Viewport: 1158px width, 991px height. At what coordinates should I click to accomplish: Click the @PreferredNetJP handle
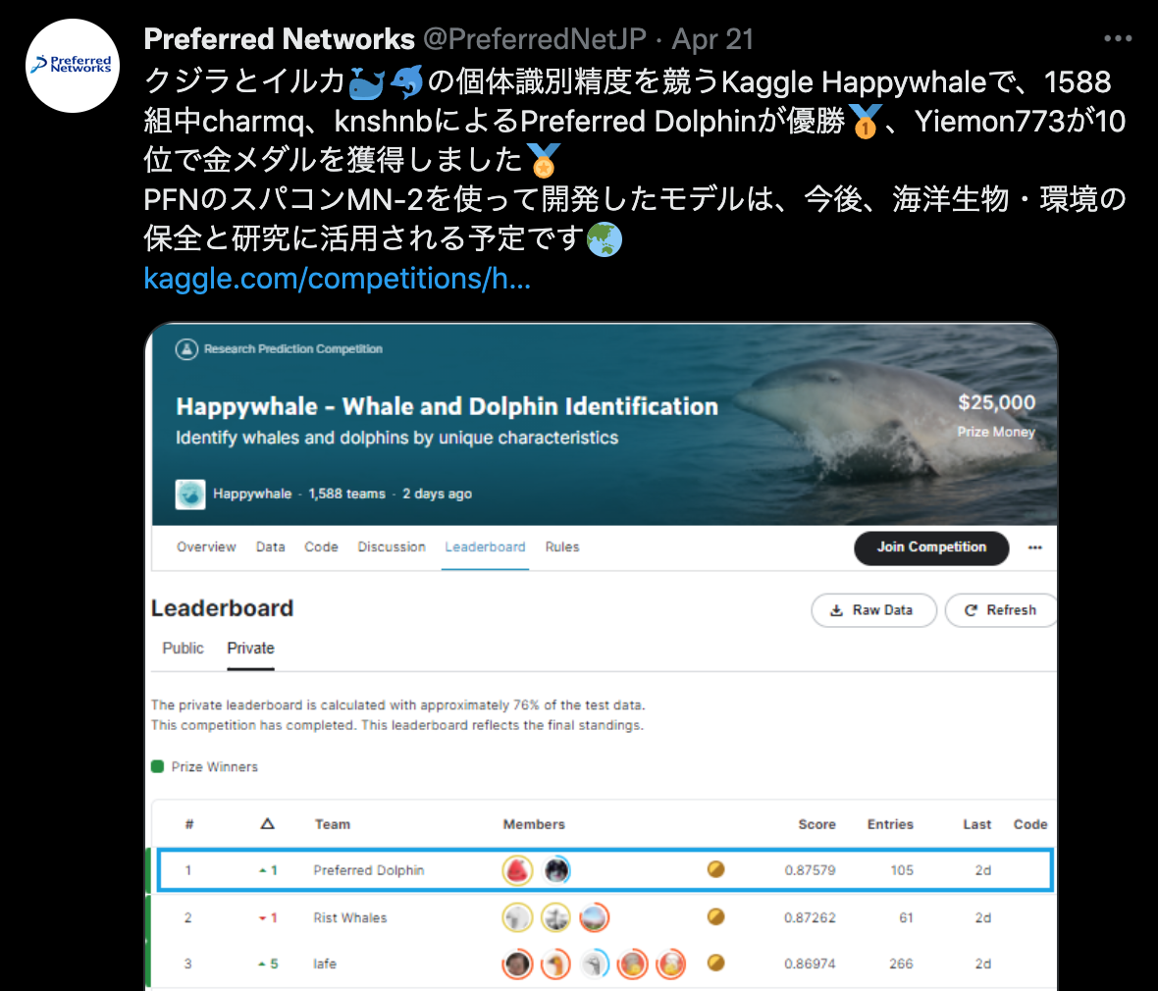(535, 39)
